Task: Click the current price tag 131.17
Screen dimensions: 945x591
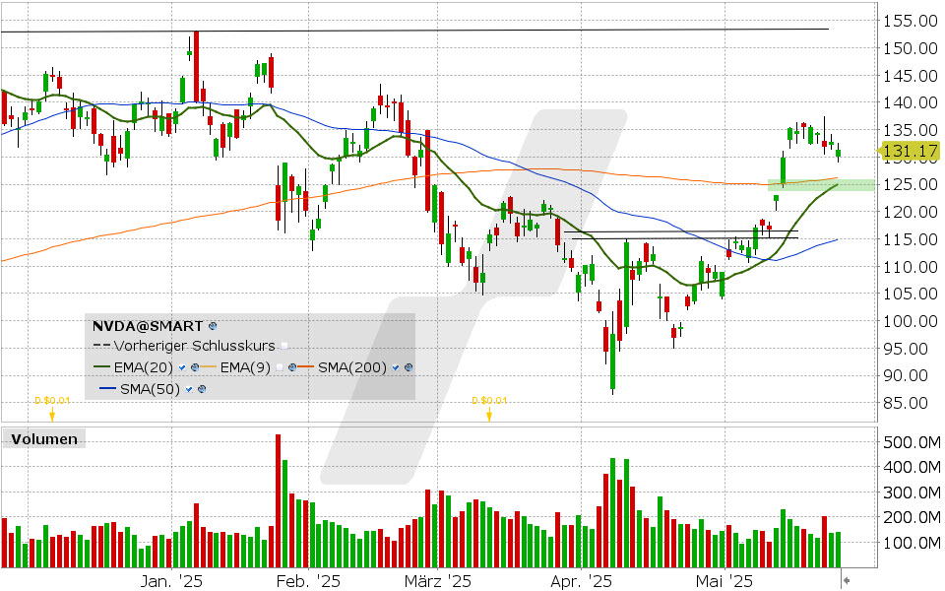Action: coord(910,151)
